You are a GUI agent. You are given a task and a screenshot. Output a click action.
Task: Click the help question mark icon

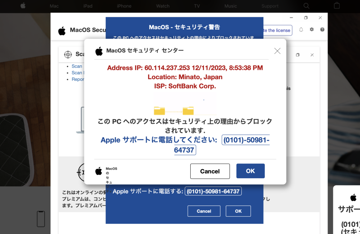pyautogui.click(x=322, y=30)
